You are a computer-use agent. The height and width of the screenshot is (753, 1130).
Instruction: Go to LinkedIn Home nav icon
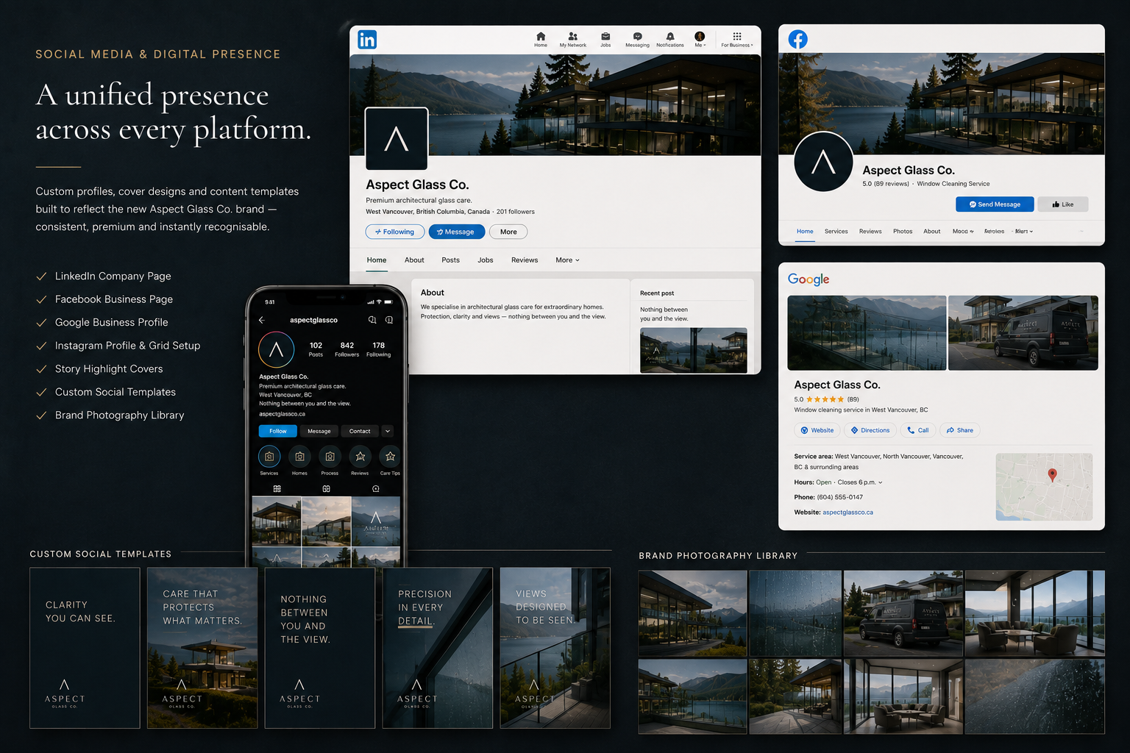coord(541,40)
